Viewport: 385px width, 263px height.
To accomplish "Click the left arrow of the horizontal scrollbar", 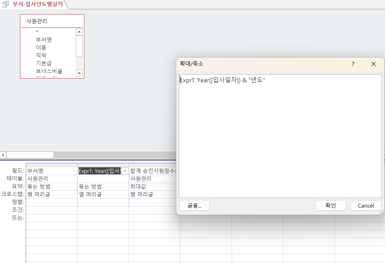I will 3,155.
